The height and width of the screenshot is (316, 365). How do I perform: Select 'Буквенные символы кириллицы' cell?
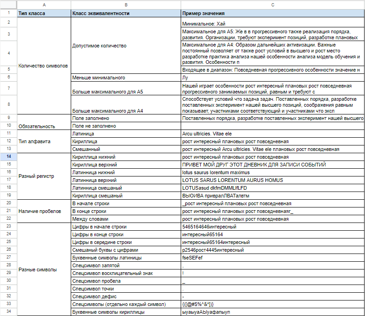coord(126,312)
